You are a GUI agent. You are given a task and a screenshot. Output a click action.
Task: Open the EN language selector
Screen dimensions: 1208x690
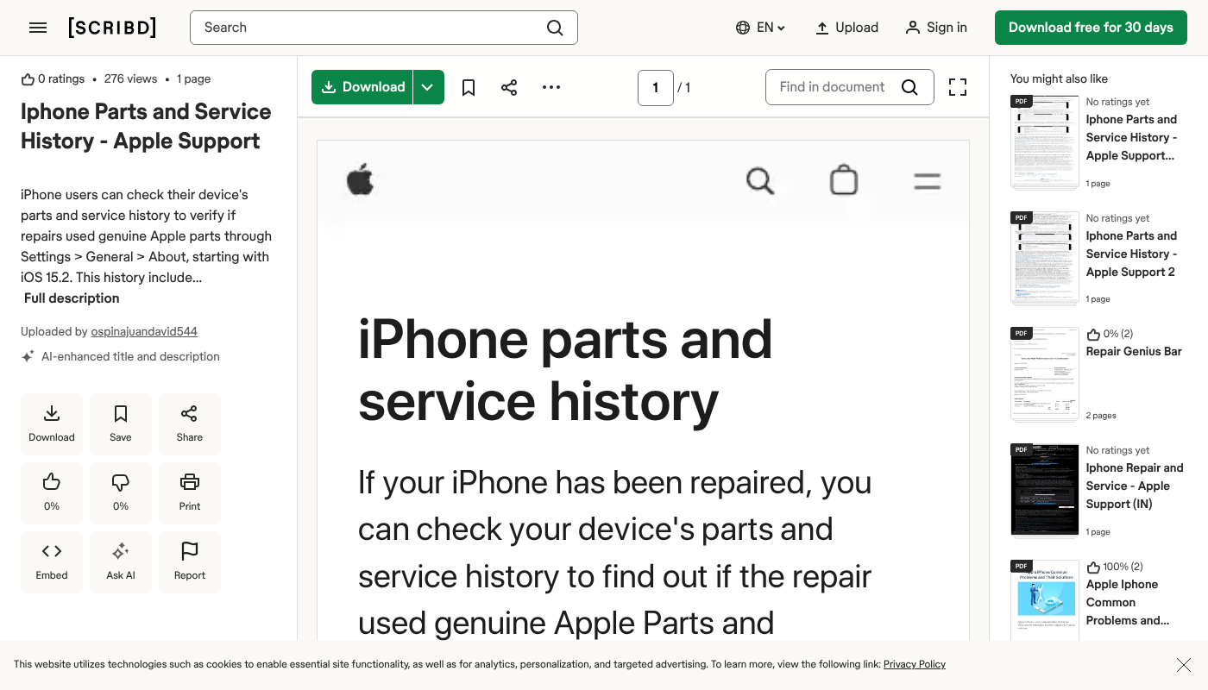tap(760, 28)
